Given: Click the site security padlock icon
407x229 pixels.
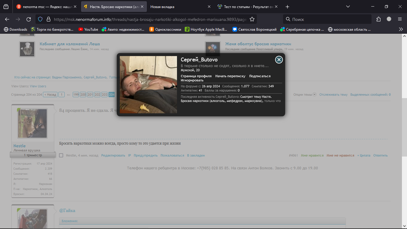Looking at the screenshot, I should click(x=48, y=19).
